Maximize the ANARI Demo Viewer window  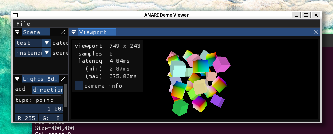click(306, 15)
